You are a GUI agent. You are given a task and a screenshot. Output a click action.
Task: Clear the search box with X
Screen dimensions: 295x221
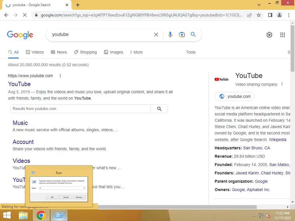(x=156, y=35)
